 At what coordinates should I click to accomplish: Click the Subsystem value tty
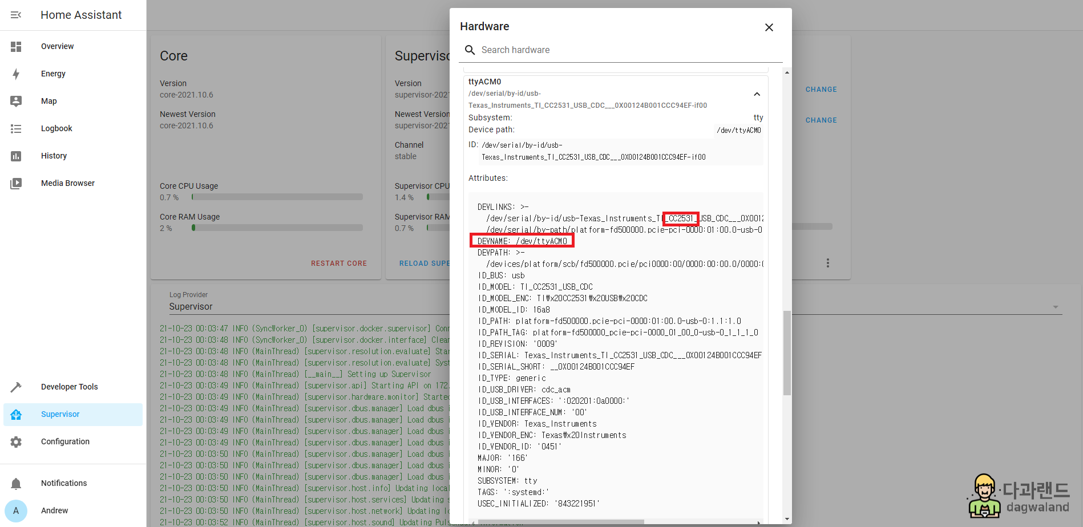pyautogui.click(x=758, y=118)
